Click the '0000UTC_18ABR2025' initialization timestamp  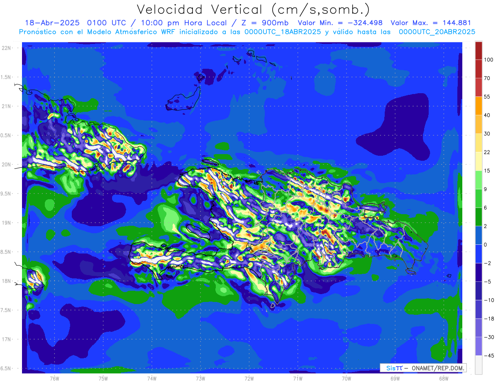coord(282,32)
